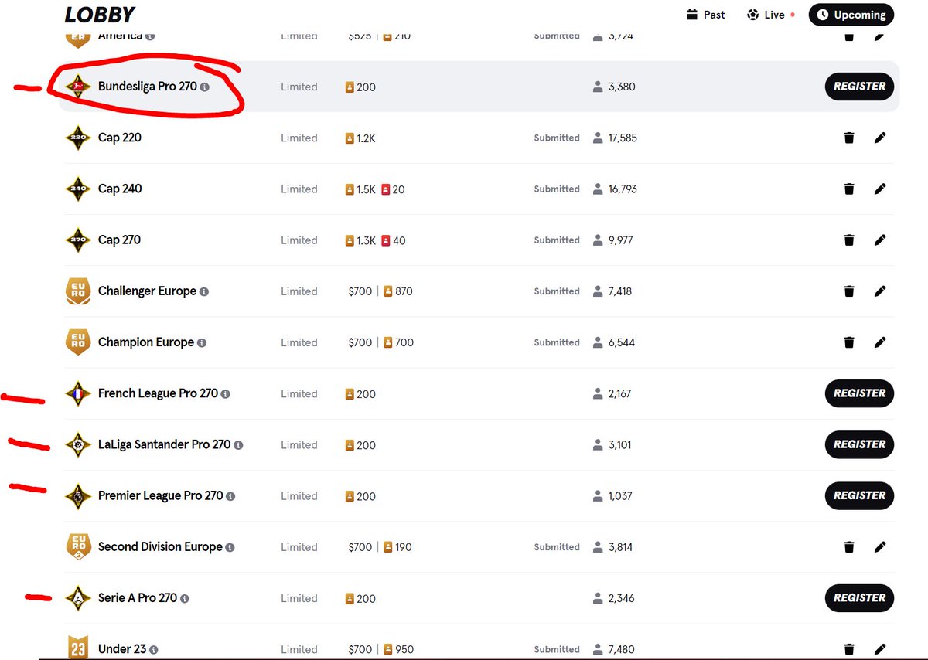
Task: Open the French League flag logo
Action: 78,393
